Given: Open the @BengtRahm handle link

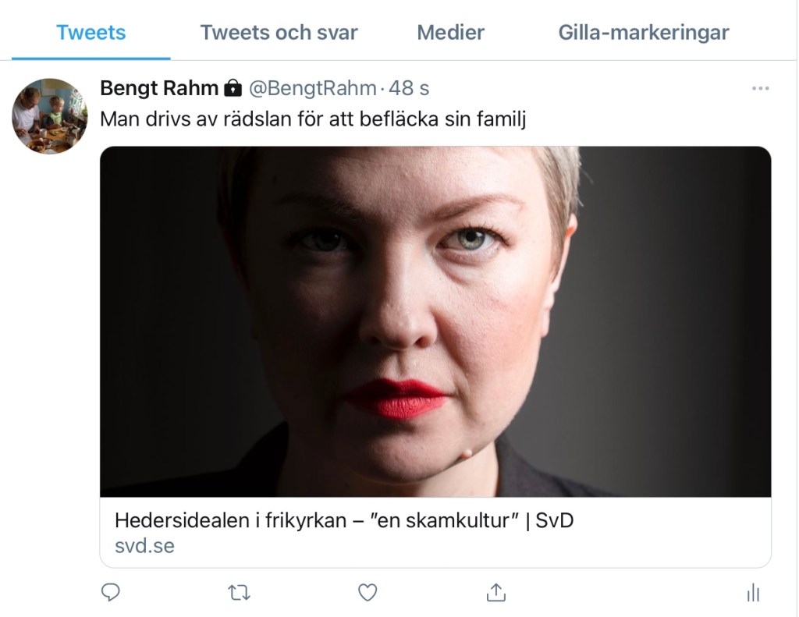Looking at the screenshot, I should (312, 89).
